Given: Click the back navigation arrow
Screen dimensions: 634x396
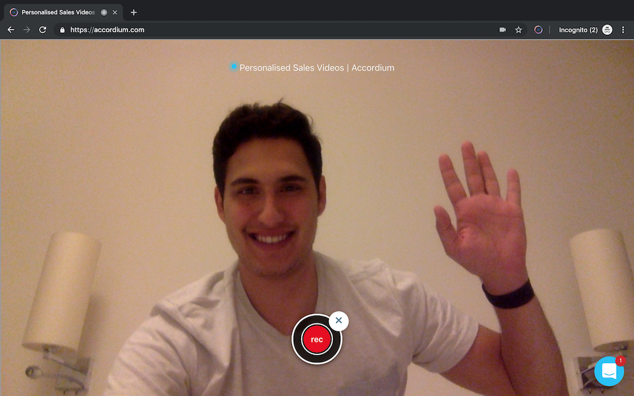Looking at the screenshot, I should (11, 30).
